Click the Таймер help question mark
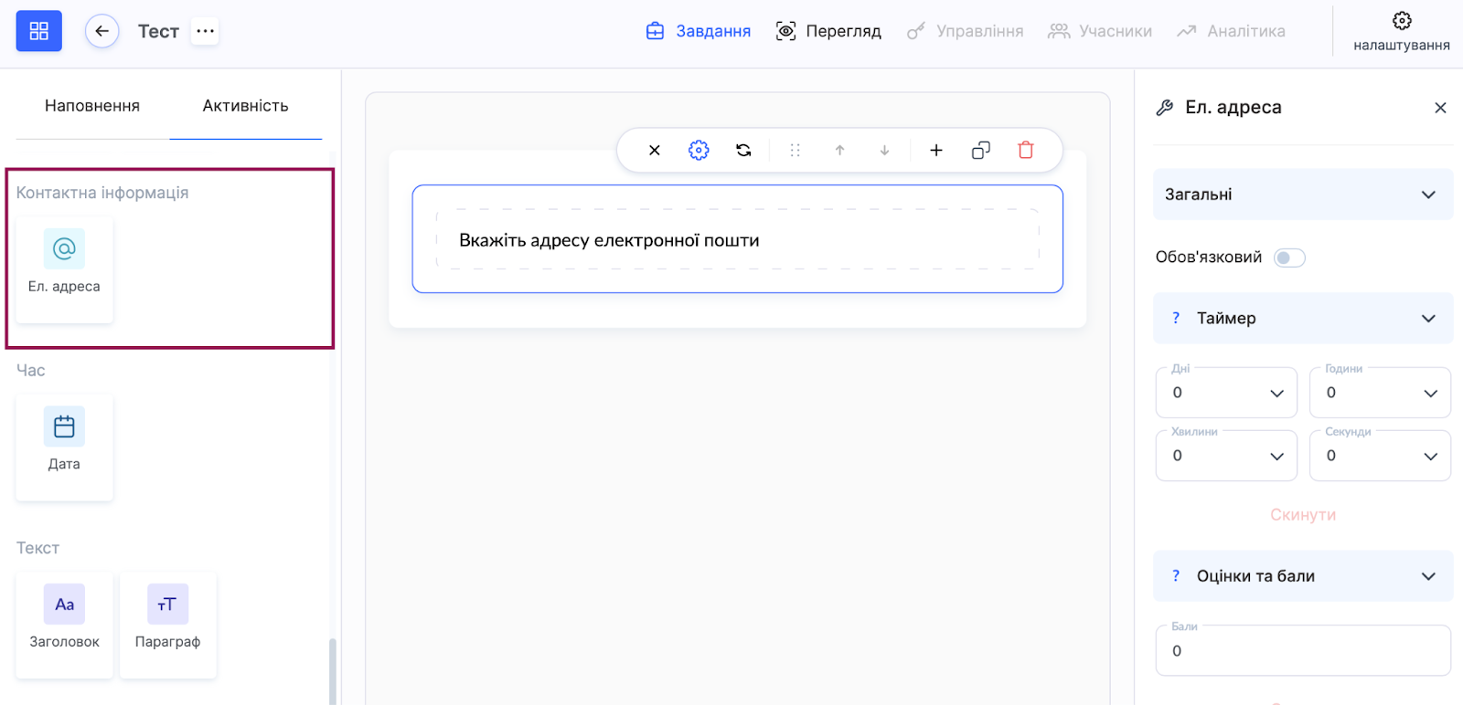Screen dimensions: 1463x705 point(1176,318)
